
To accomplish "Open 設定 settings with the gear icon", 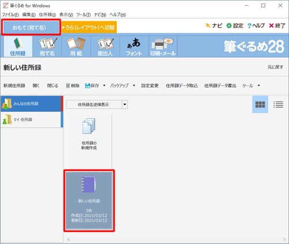I will (235, 25).
